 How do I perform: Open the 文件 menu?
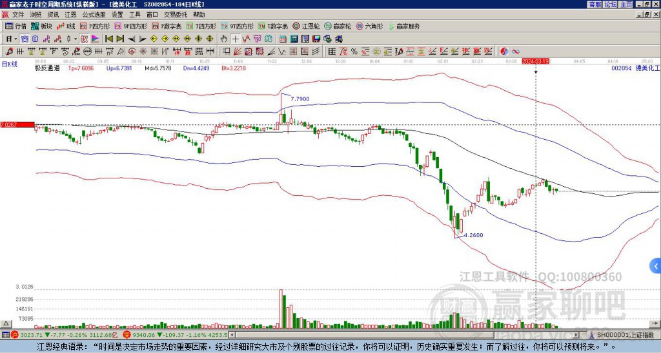[x=19, y=15]
